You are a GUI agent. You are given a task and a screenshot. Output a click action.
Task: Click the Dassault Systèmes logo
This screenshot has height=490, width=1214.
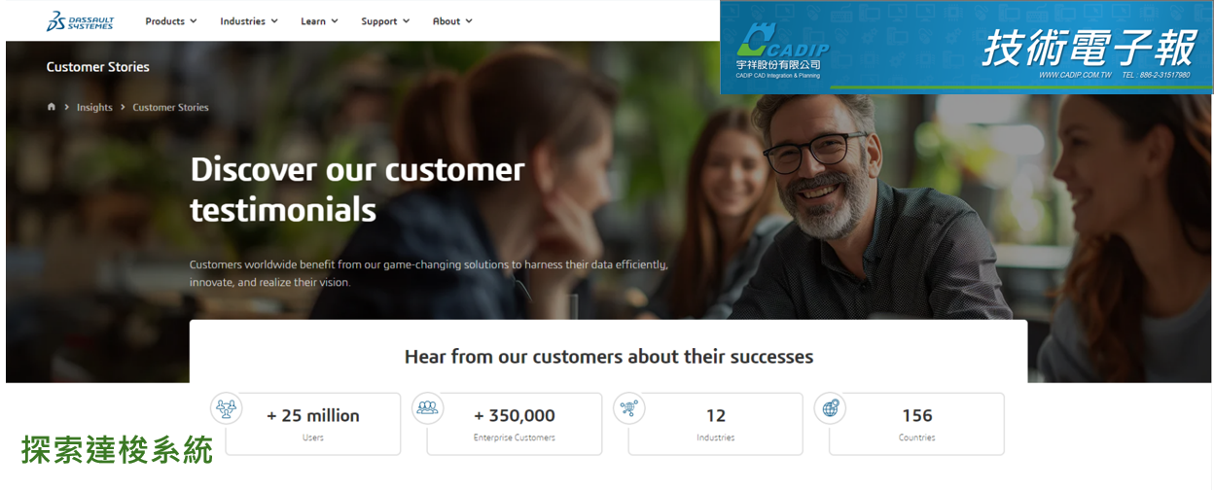point(80,21)
